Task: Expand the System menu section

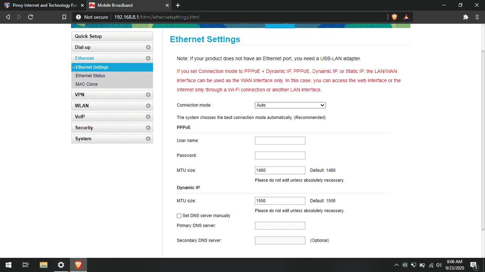Action: tap(112, 138)
